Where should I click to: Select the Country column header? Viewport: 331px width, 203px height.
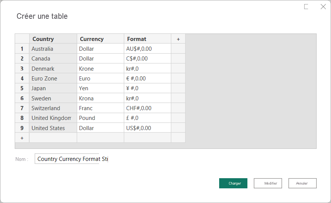(x=53, y=39)
